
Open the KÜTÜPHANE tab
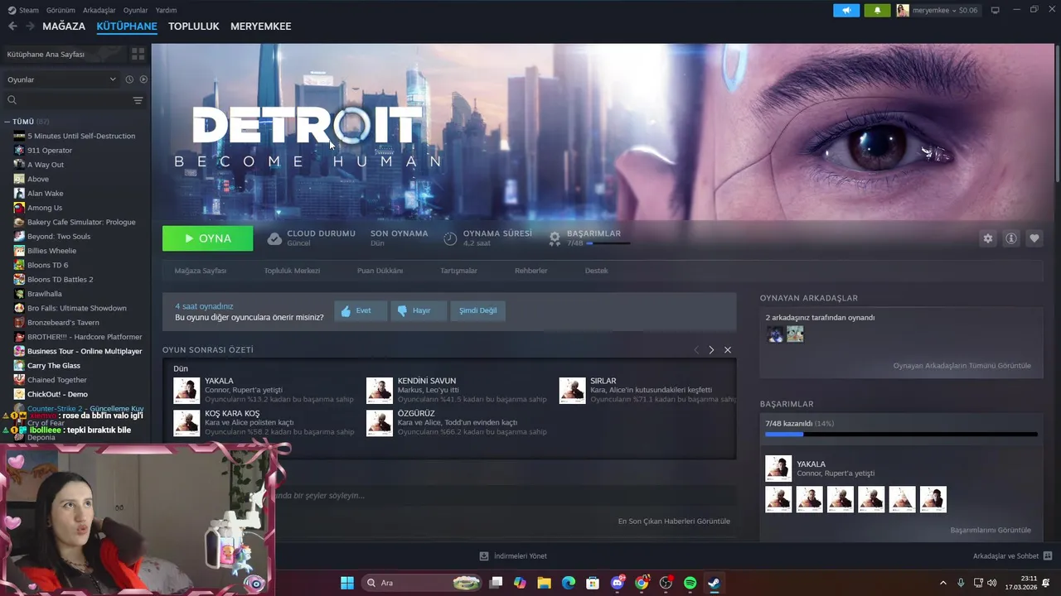coord(127,26)
